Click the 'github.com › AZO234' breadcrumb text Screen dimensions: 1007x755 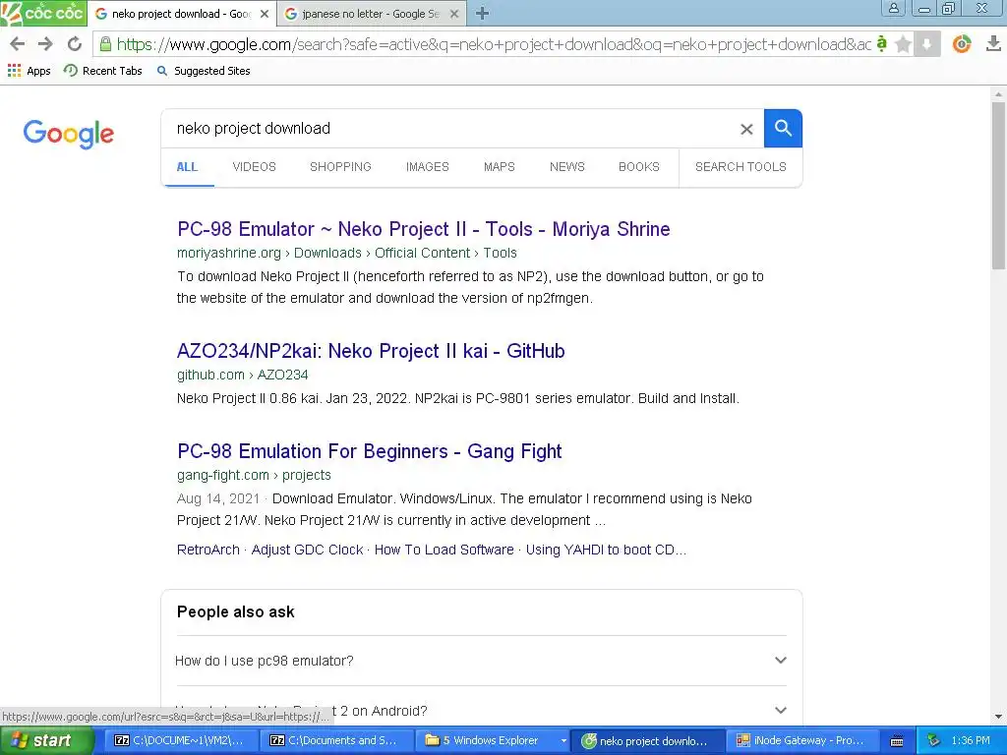click(x=242, y=375)
